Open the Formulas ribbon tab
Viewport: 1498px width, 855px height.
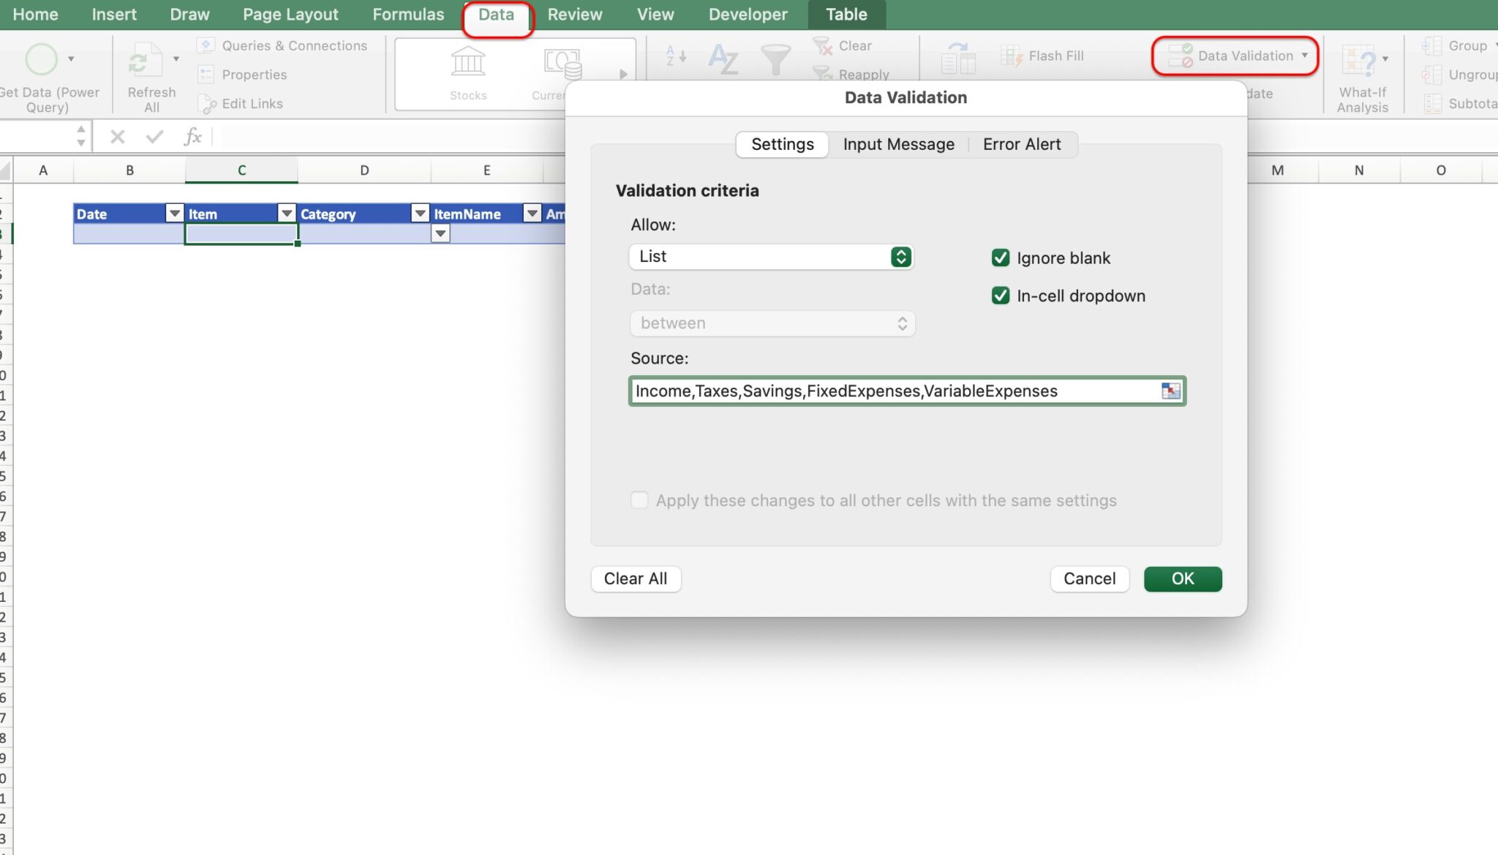point(408,14)
